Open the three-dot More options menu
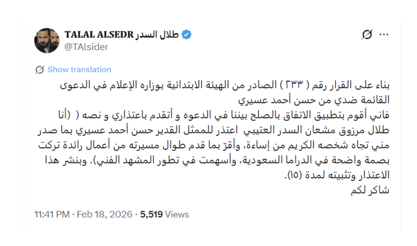This screenshot has width=417, height=246. pyautogui.click(x=383, y=35)
